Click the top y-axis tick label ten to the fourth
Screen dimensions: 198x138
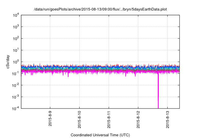tap(16, 15)
